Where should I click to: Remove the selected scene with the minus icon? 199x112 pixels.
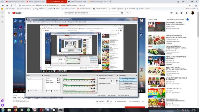click(30, 91)
